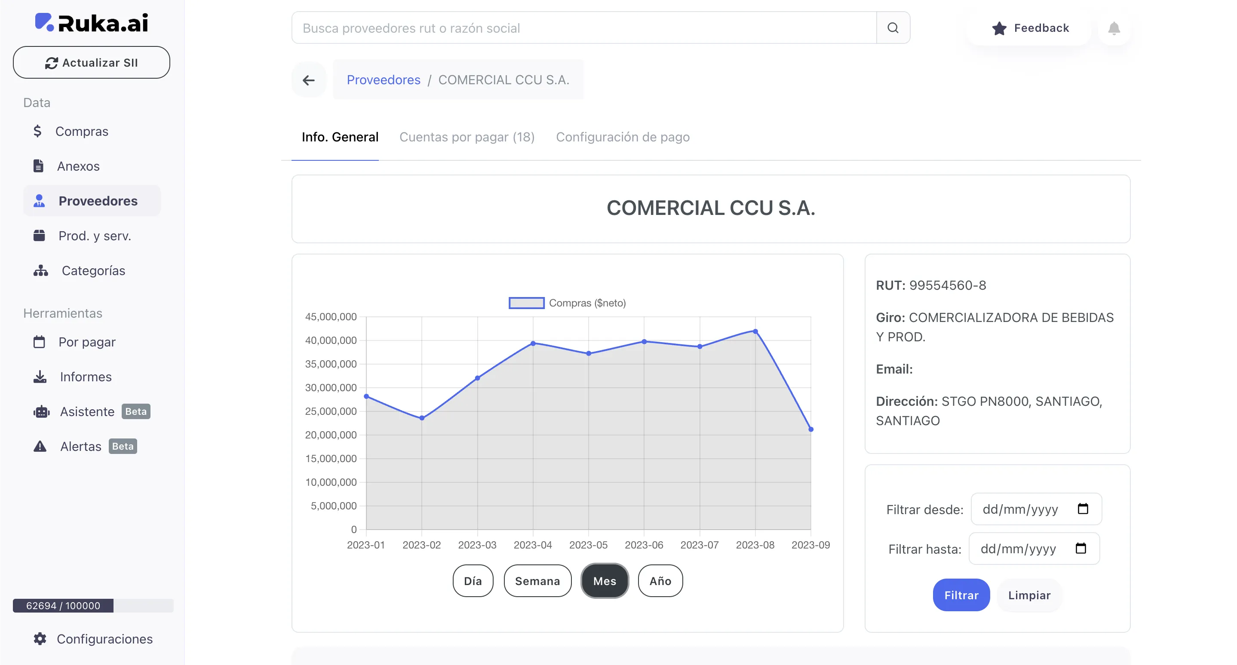Image resolution: width=1237 pixels, height=665 pixels.
Task: Enable the Semana chart view
Action: pyautogui.click(x=537, y=580)
